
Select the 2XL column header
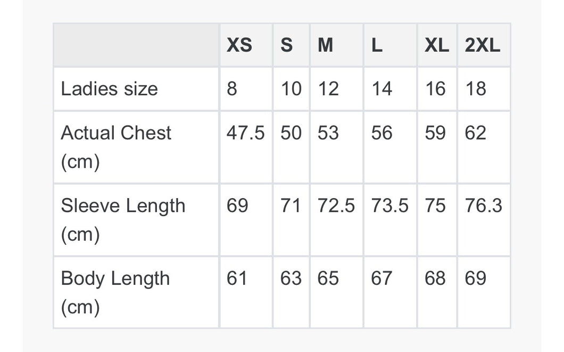484,45
